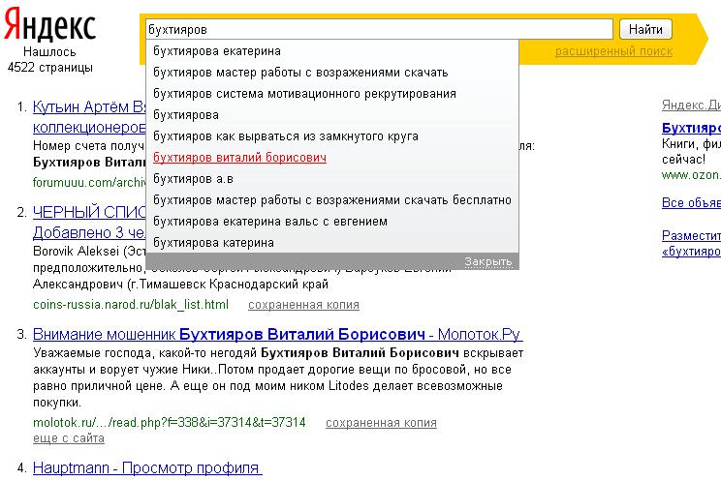Open Внимание мошенник Бухтияров Молоток.Ру result
The width and height of the screenshot is (721, 481).
tap(278, 334)
